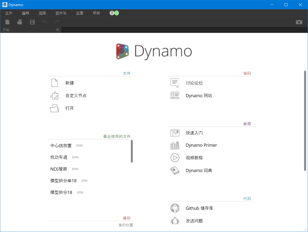Click the bug icon for sending issues

point(175,221)
